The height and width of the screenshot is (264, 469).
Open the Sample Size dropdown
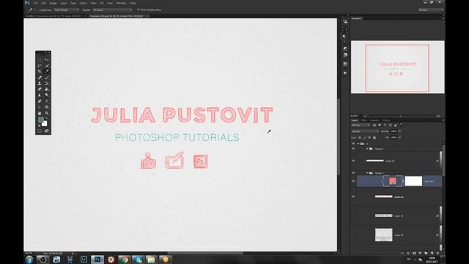(67, 10)
